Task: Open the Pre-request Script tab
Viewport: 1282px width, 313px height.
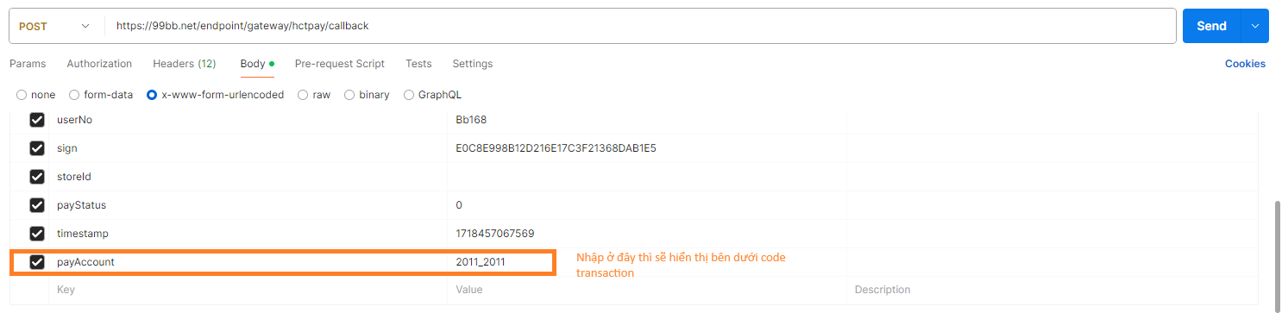Action: 340,64
